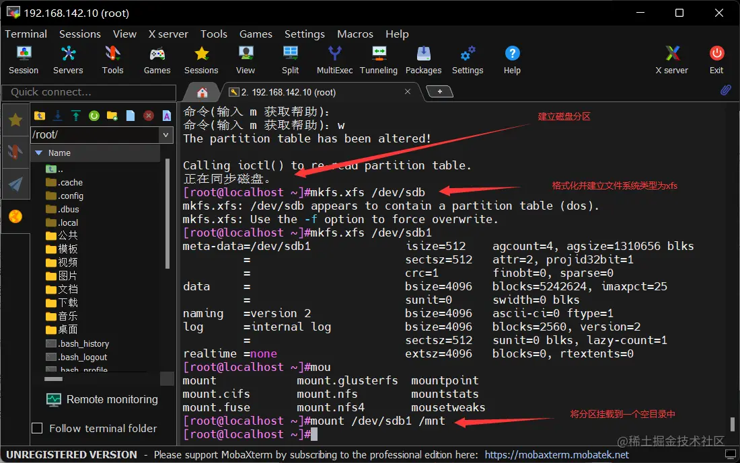Open the Tools sidebar tab with knife icon

15,152
